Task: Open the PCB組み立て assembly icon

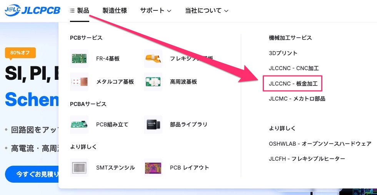Action: tap(79, 124)
